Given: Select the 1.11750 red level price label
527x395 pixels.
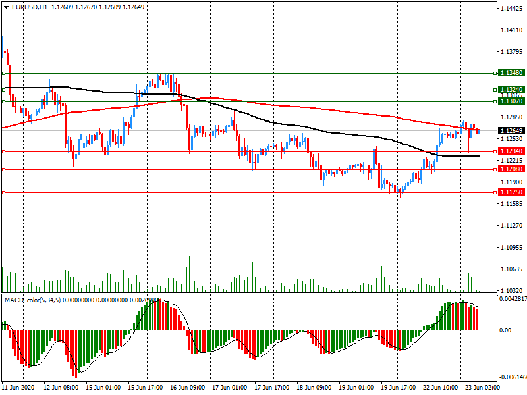Looking at the screenshot, I should 511,192.
